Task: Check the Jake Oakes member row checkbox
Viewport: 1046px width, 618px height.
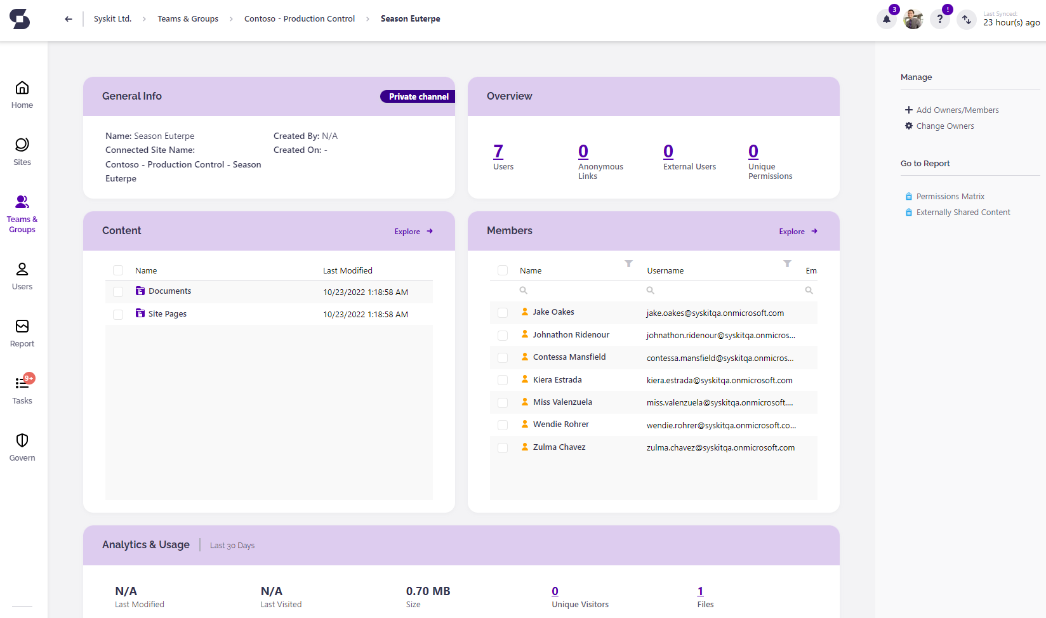Action: [x=503, y=312]
